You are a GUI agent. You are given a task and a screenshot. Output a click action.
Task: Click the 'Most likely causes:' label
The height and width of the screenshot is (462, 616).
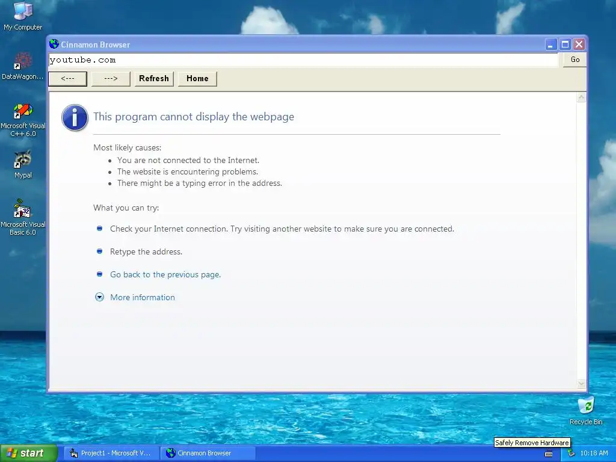[128, 148]
